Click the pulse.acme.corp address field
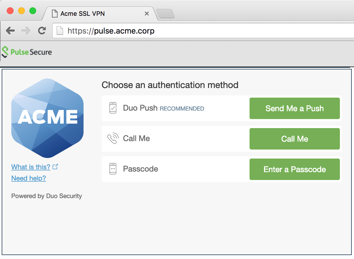 tap(203, 30)
